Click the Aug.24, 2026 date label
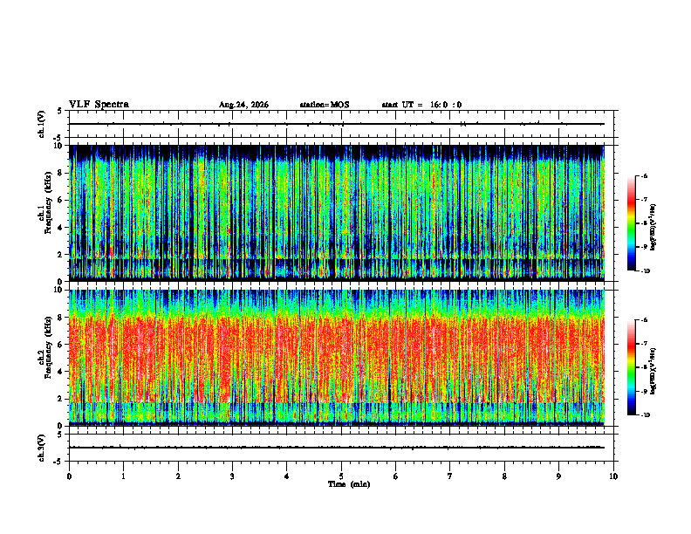 tap(243, 105)
